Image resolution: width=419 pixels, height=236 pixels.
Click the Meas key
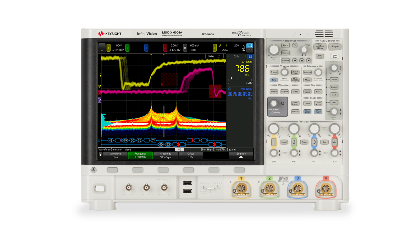(x=307, y=80)
